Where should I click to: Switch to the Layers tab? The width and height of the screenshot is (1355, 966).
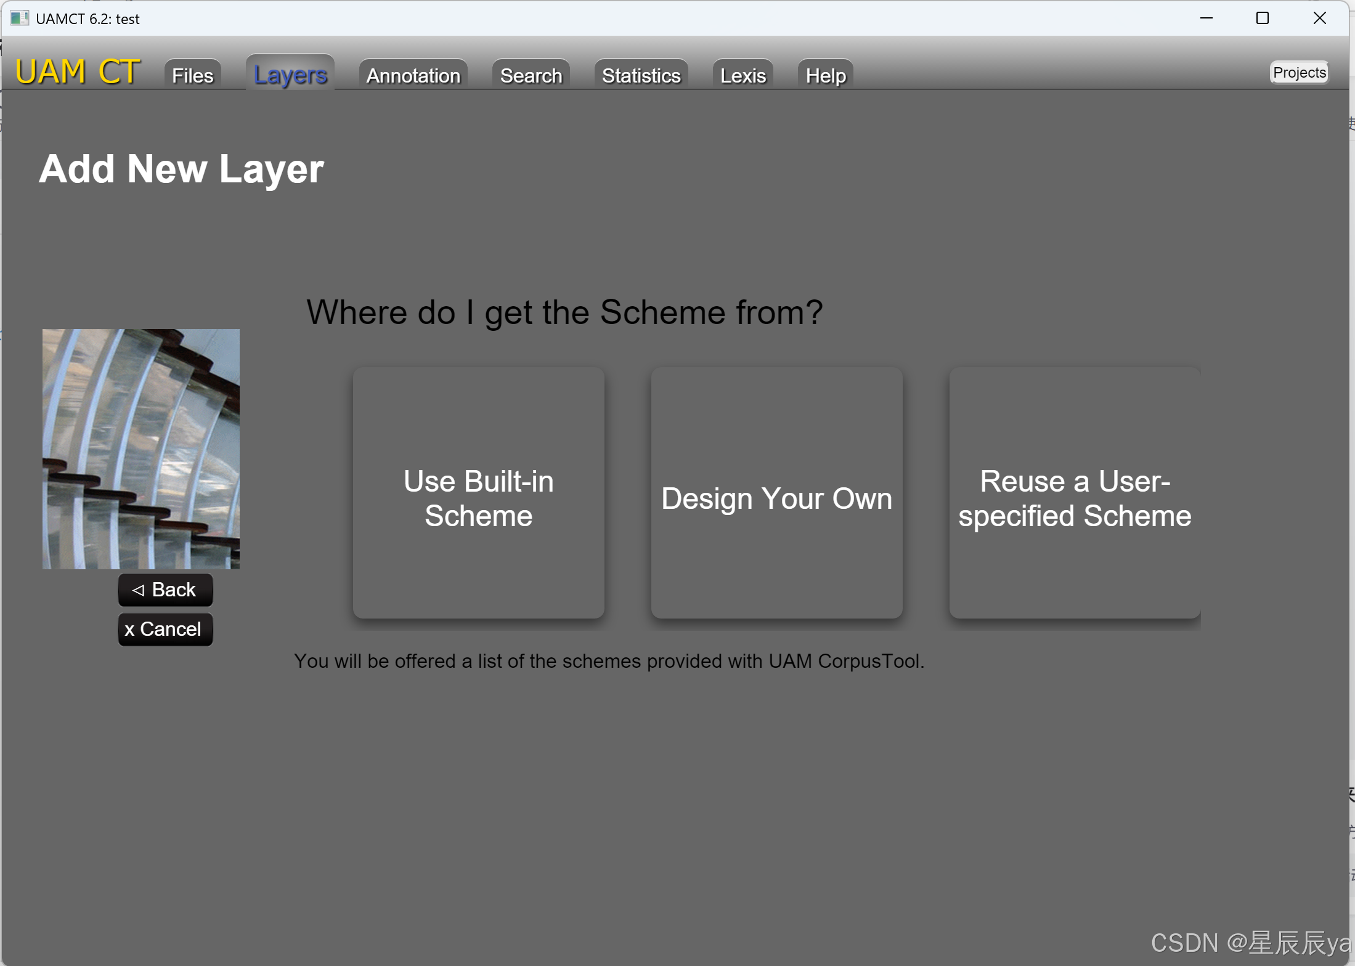290,75
